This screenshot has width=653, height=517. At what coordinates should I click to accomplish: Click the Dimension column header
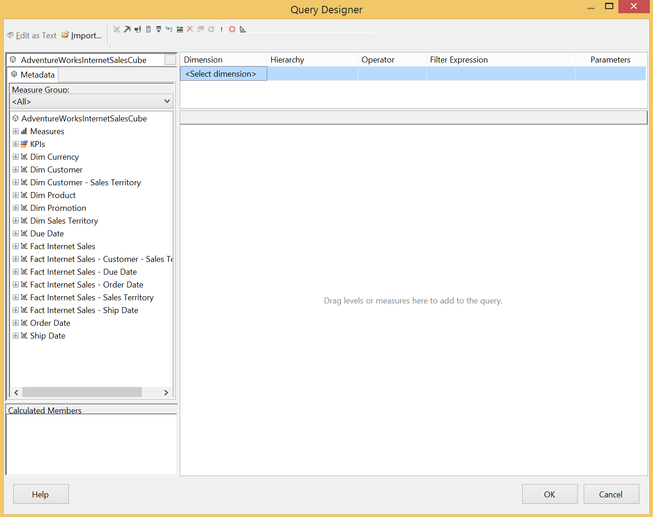223,60
